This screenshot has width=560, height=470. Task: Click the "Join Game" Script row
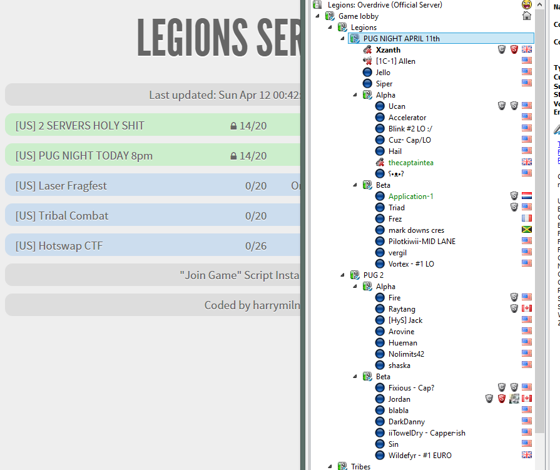coord(153,275)
